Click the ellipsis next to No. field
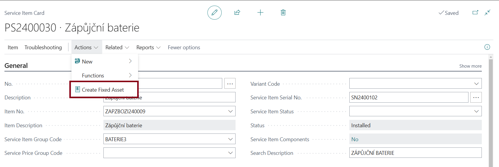 pyautogui.click(x=230, y=84)
